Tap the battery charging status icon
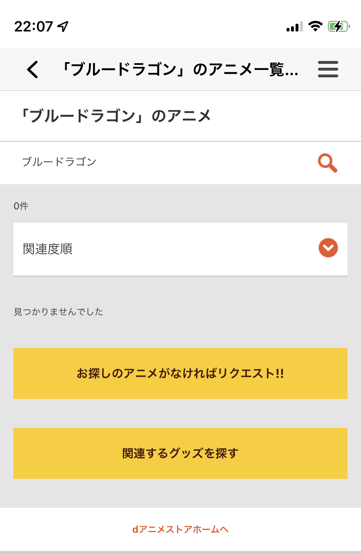 (339, 26)
